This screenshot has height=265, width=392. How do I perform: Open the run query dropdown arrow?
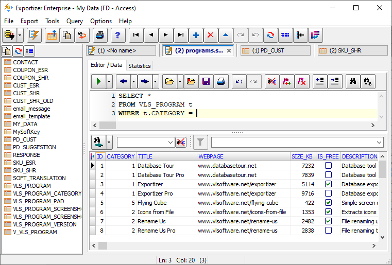(109, 81)
